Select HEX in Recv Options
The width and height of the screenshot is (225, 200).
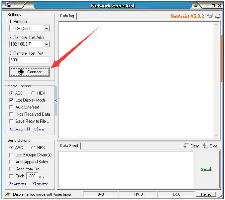pyautogui.click(x=33, y=93)
